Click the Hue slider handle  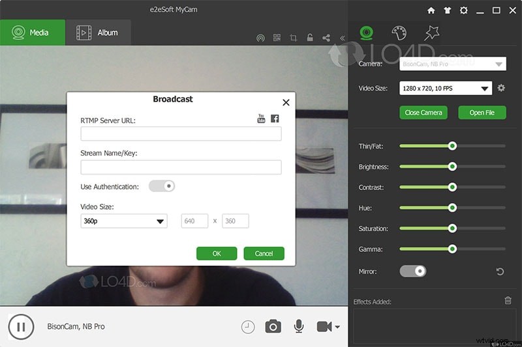click(x=452, y=208)
